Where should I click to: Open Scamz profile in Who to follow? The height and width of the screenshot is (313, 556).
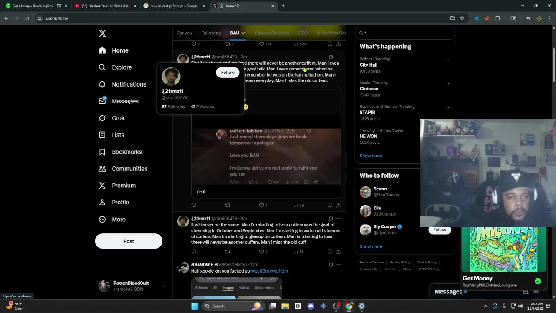[x=380, y=189]
